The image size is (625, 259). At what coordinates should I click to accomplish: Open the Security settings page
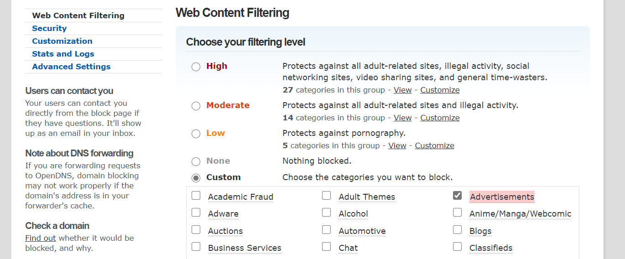click(49, 28)
